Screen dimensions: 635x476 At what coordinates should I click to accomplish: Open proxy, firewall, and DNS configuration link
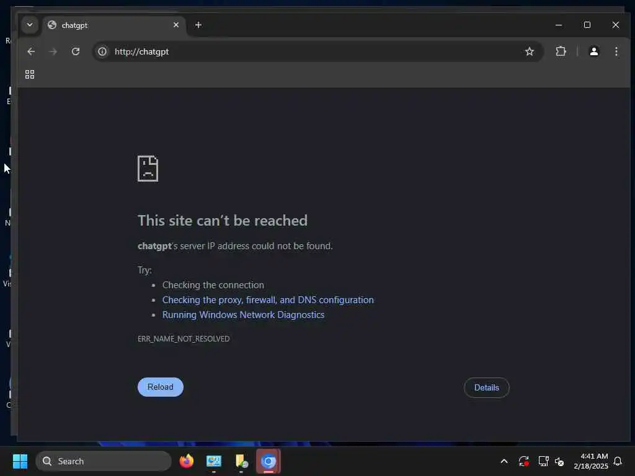[268, 300]
